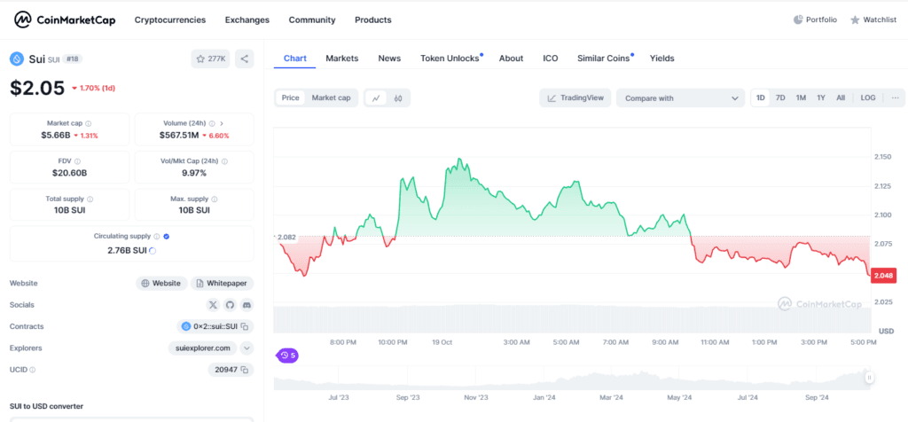Open the Portfolio pie chart icon
This screenshot has height=422, width=908.
point(798,20)
